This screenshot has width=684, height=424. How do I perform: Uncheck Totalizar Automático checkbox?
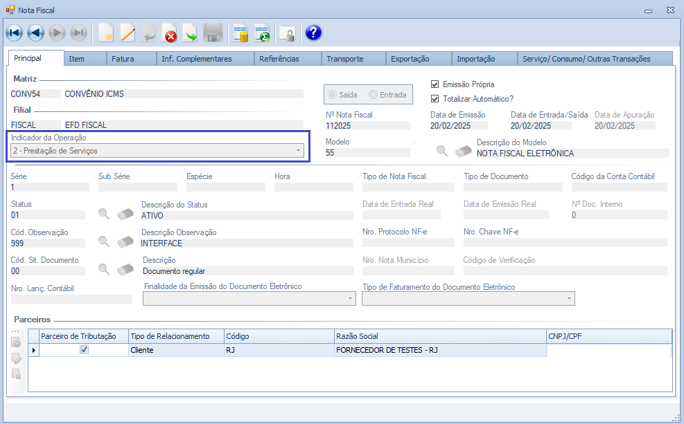435,99
